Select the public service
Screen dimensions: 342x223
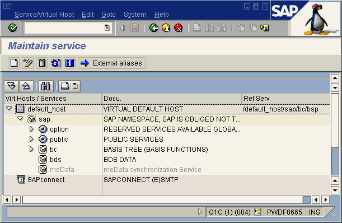59,140
